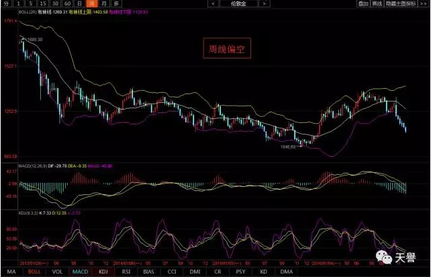Select the PSY indicator tab
431x277 pixels.
[240, 272]
